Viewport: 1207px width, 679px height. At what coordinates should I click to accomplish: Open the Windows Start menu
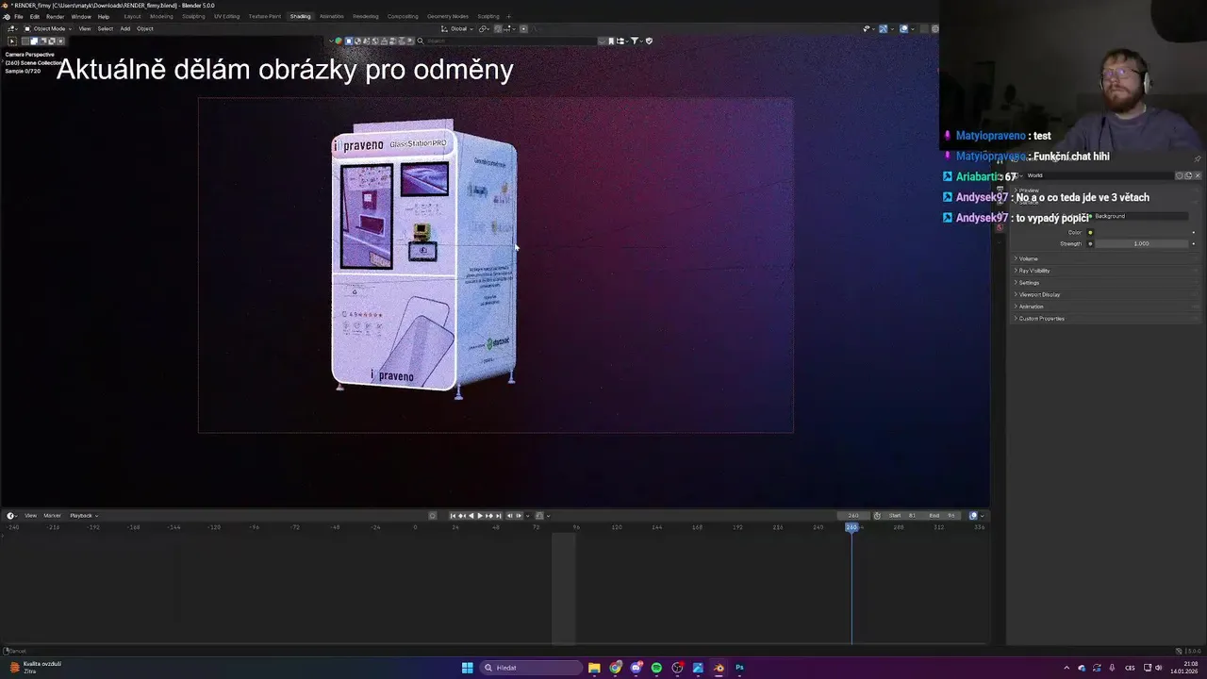coord(467,668)
